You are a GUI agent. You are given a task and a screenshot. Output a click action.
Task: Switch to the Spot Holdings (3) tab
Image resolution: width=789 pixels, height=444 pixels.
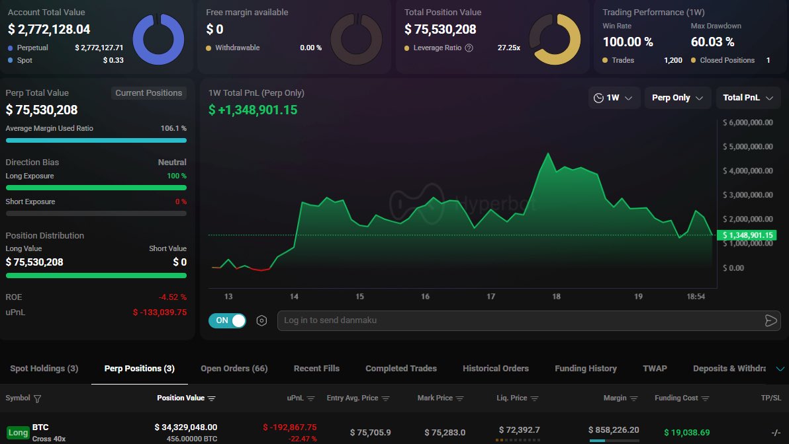[44, 369]
